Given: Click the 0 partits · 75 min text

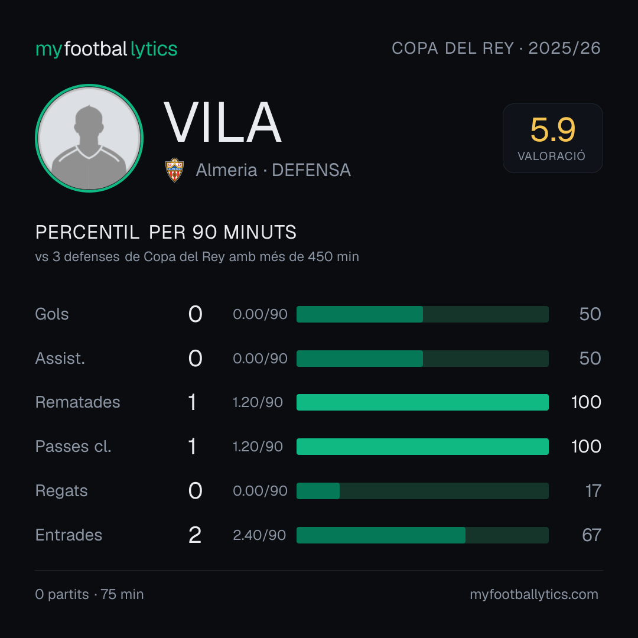Looking at the screenshot, I should click(x=90, y=594).
